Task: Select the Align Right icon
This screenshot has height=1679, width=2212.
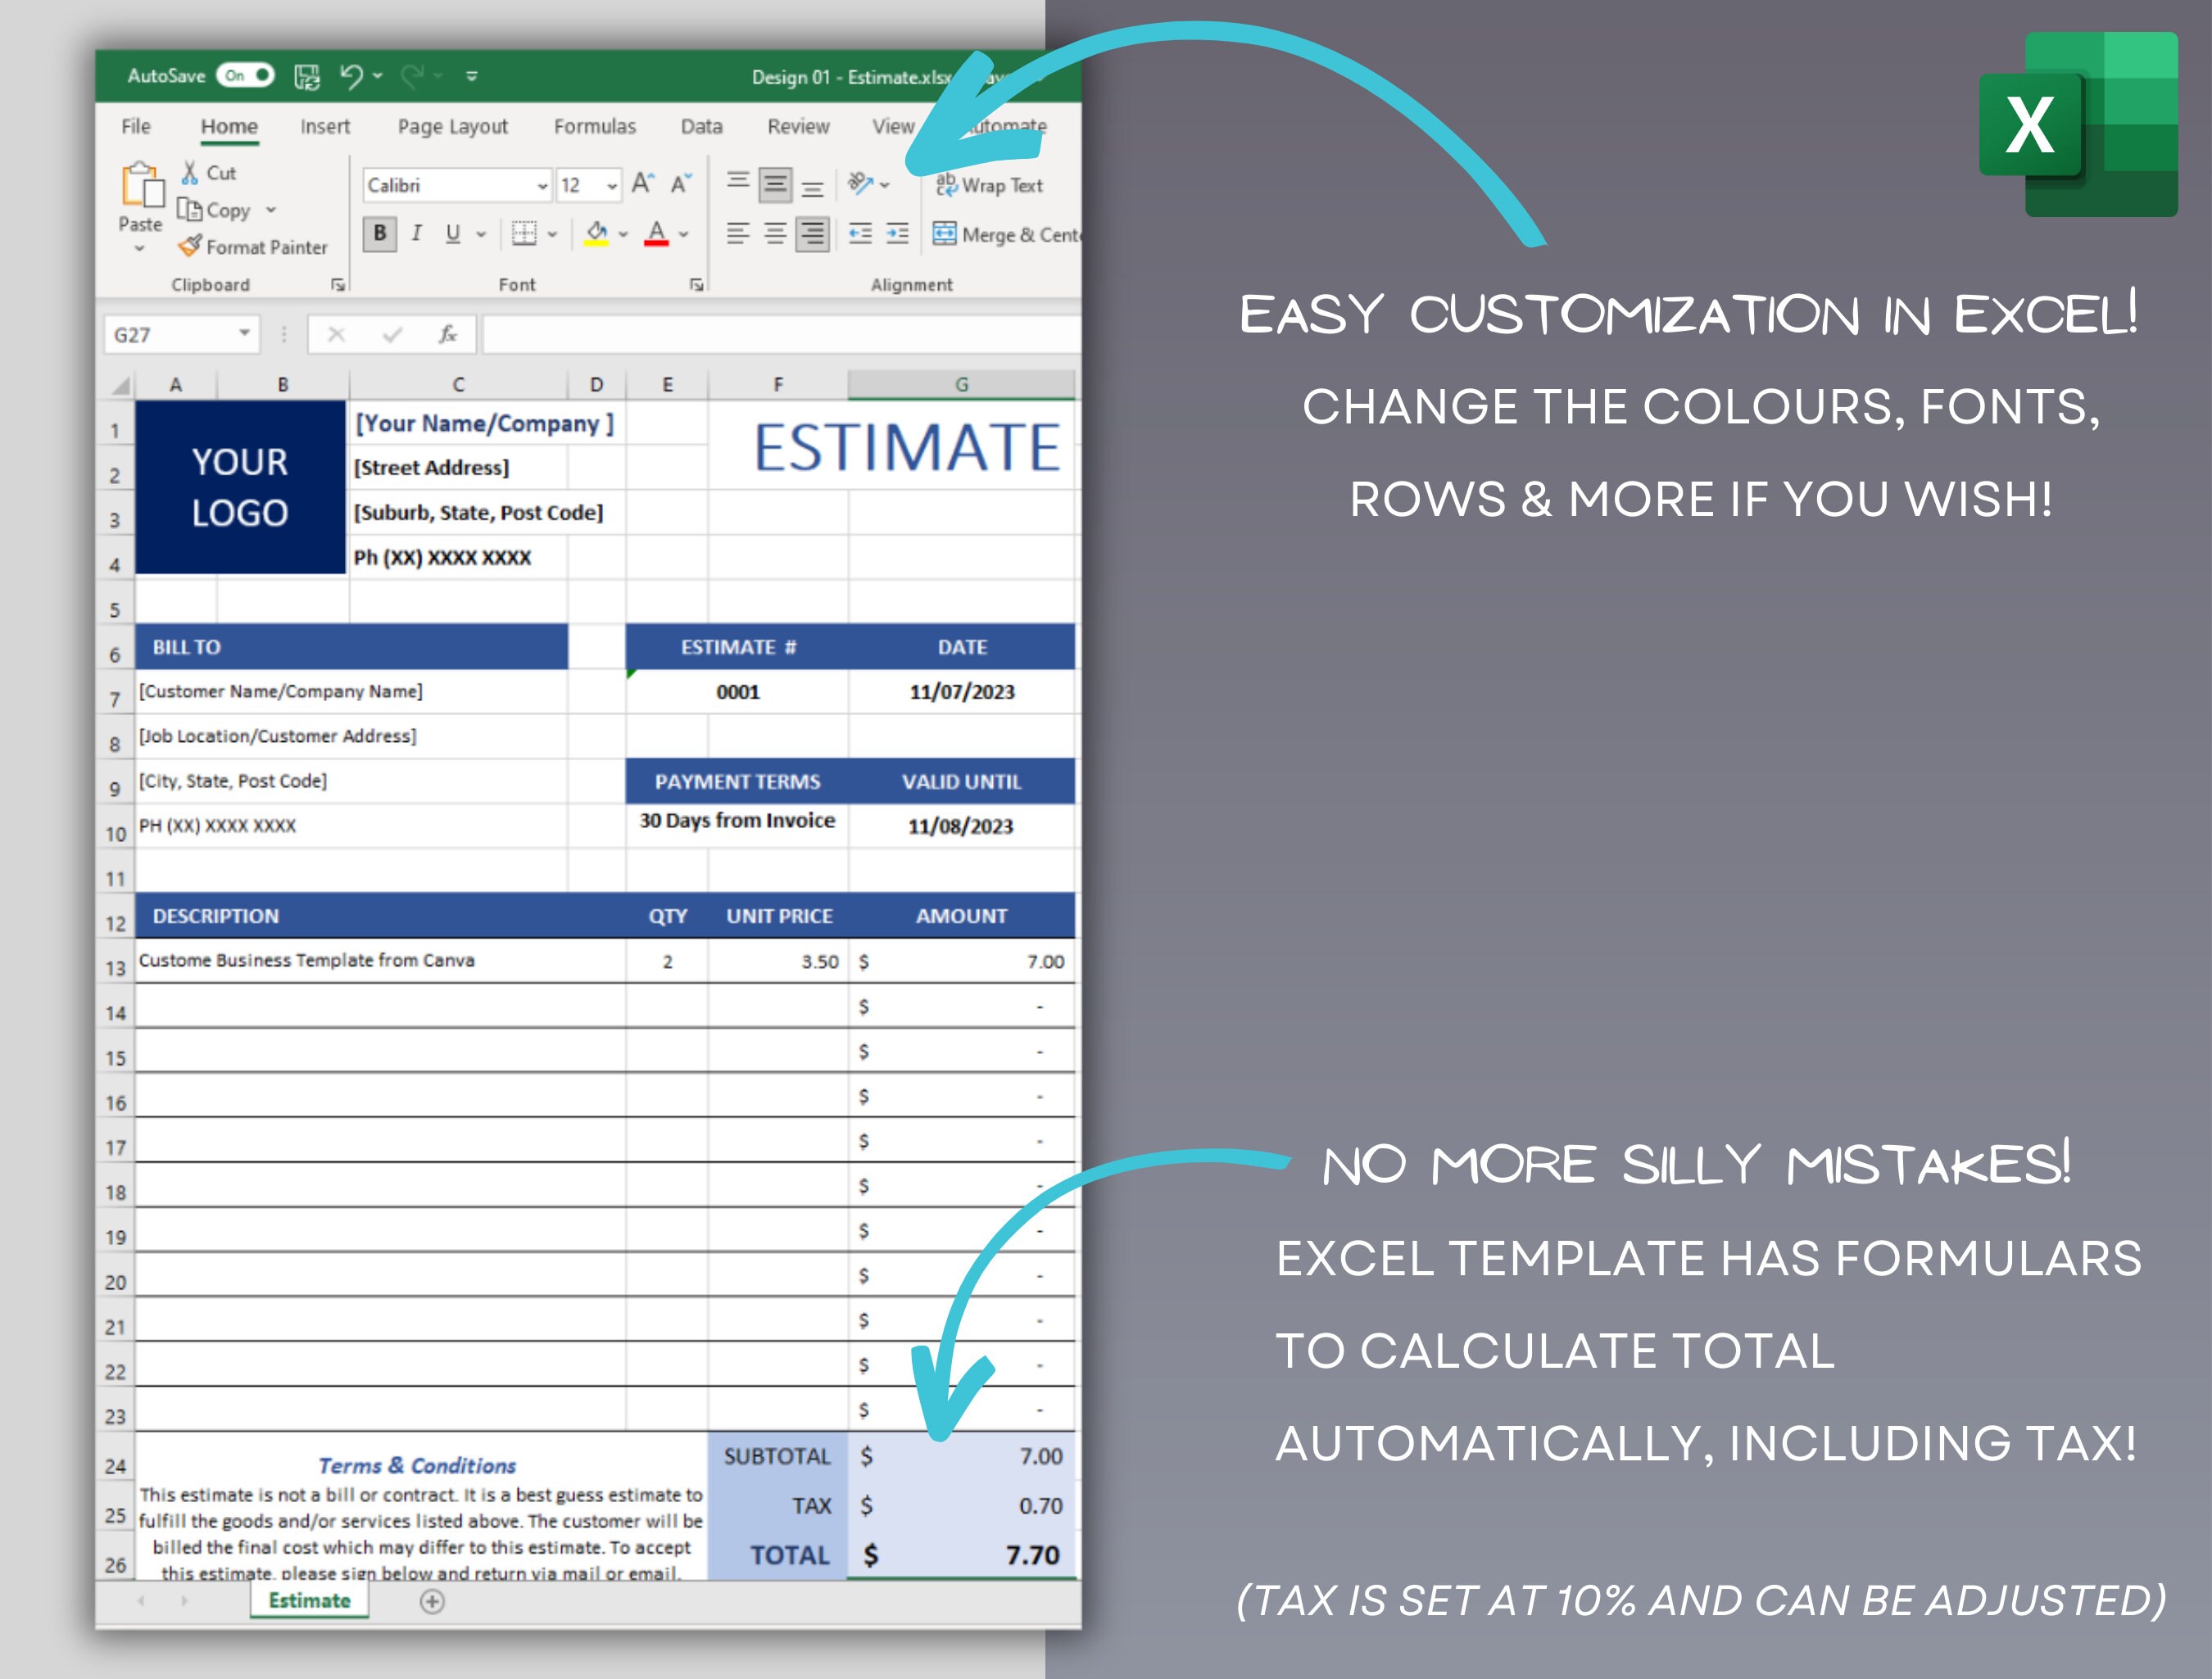Action: click(811, 234)
